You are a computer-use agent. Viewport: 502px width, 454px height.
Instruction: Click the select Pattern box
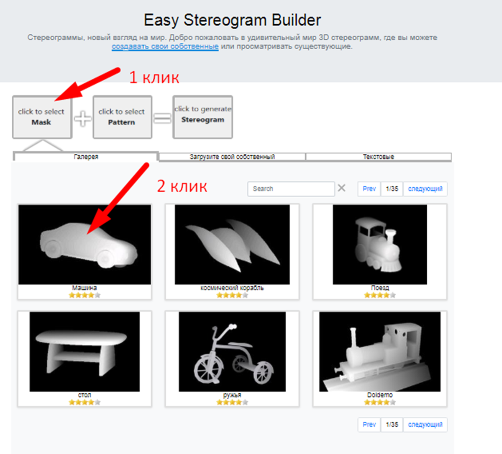coord(122,117)
